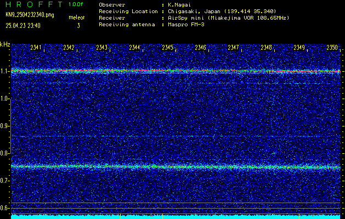Image resolution: width=345 pixels, height=219 pixels.
Task: Click the kHz axis unit label
Action: [x=5, y=44]
